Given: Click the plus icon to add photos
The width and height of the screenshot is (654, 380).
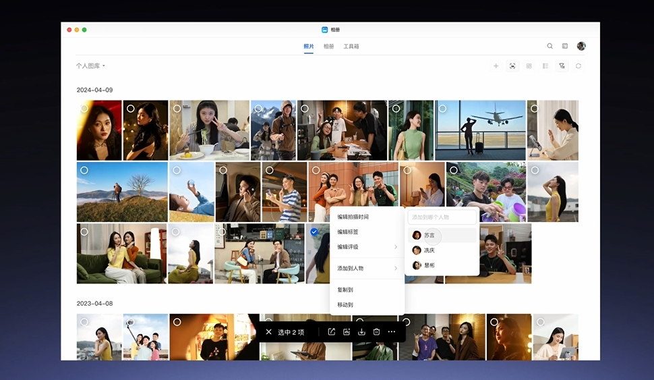Looking at the screenshot, I should point(496,66).
